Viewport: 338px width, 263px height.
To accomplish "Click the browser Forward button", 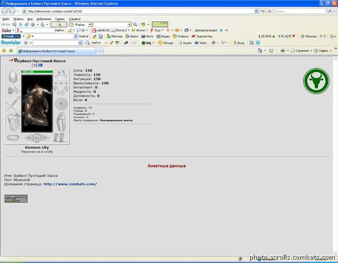I will 12,11.
